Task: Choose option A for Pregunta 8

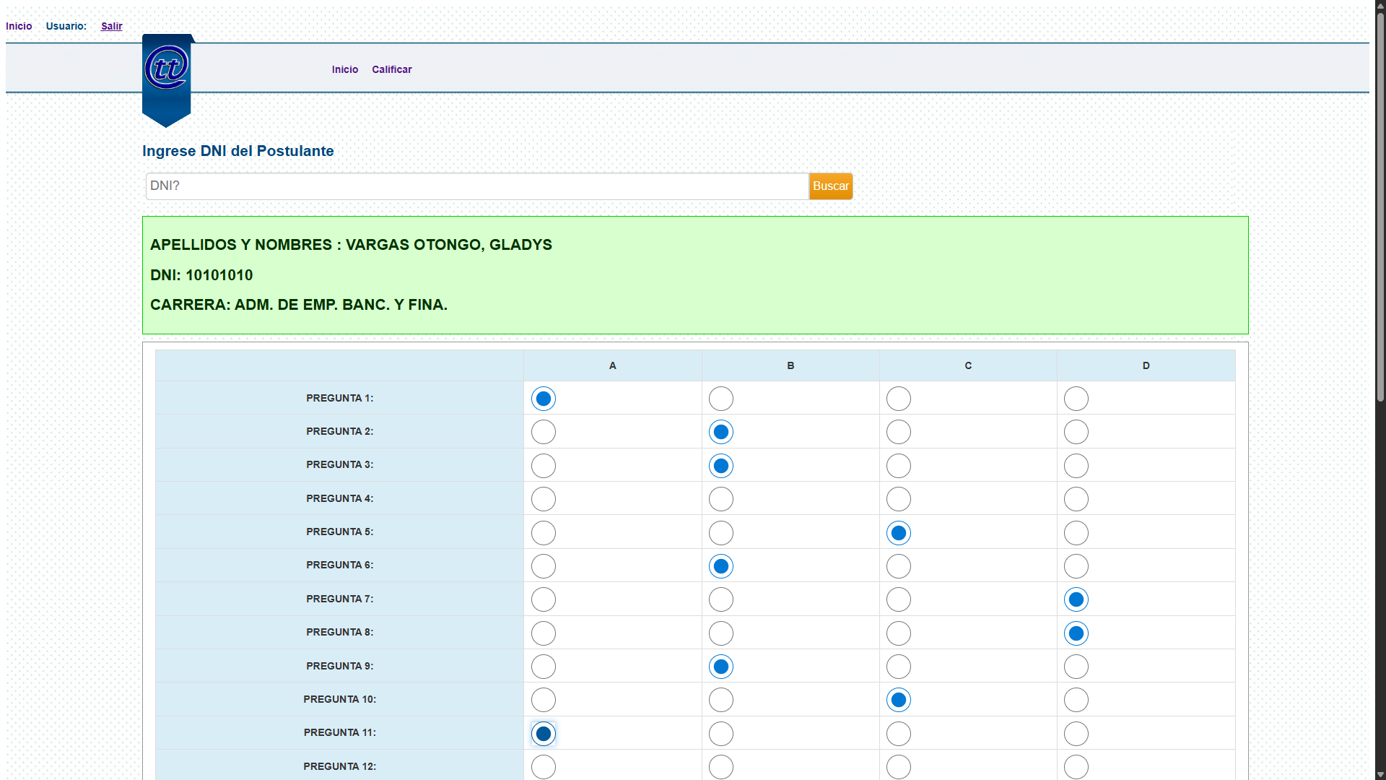Action: point(544,633)
